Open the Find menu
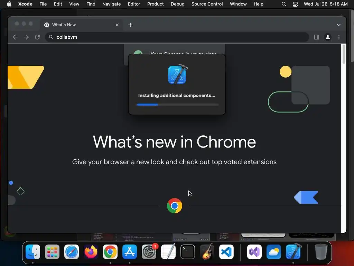354x266 pixels. (91, 4)
